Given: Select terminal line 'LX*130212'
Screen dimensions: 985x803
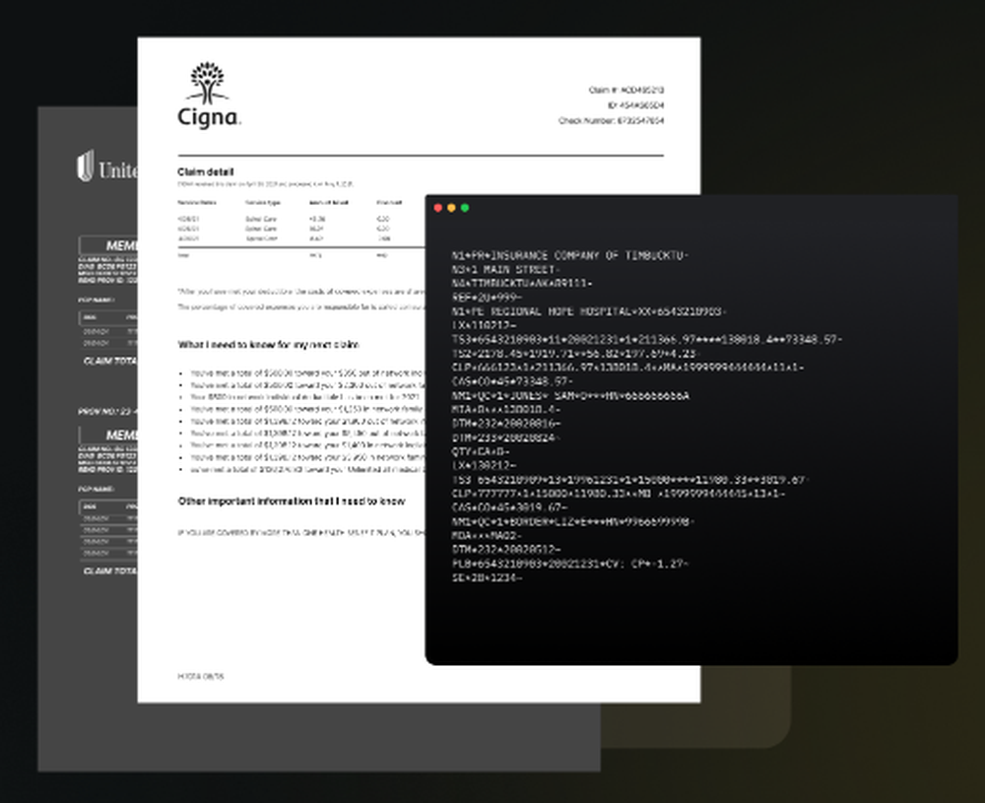Looking at the screenshot, I should pyautogui.click(x=485, y=466).
